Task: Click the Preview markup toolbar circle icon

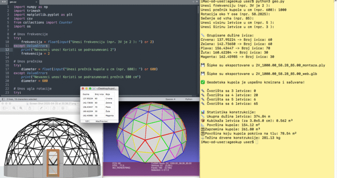Action: coord(63,108)
